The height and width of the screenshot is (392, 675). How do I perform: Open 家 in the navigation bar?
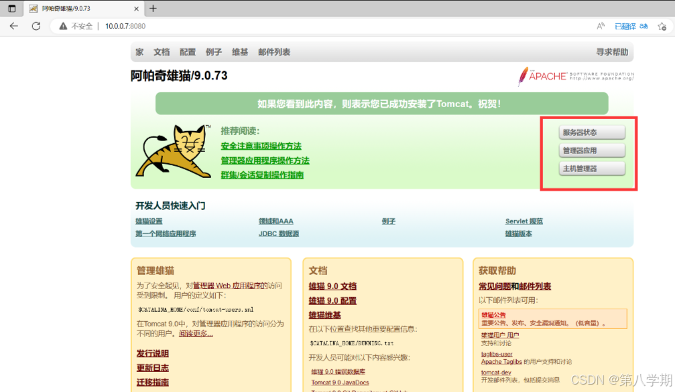(x=139, y=52)
